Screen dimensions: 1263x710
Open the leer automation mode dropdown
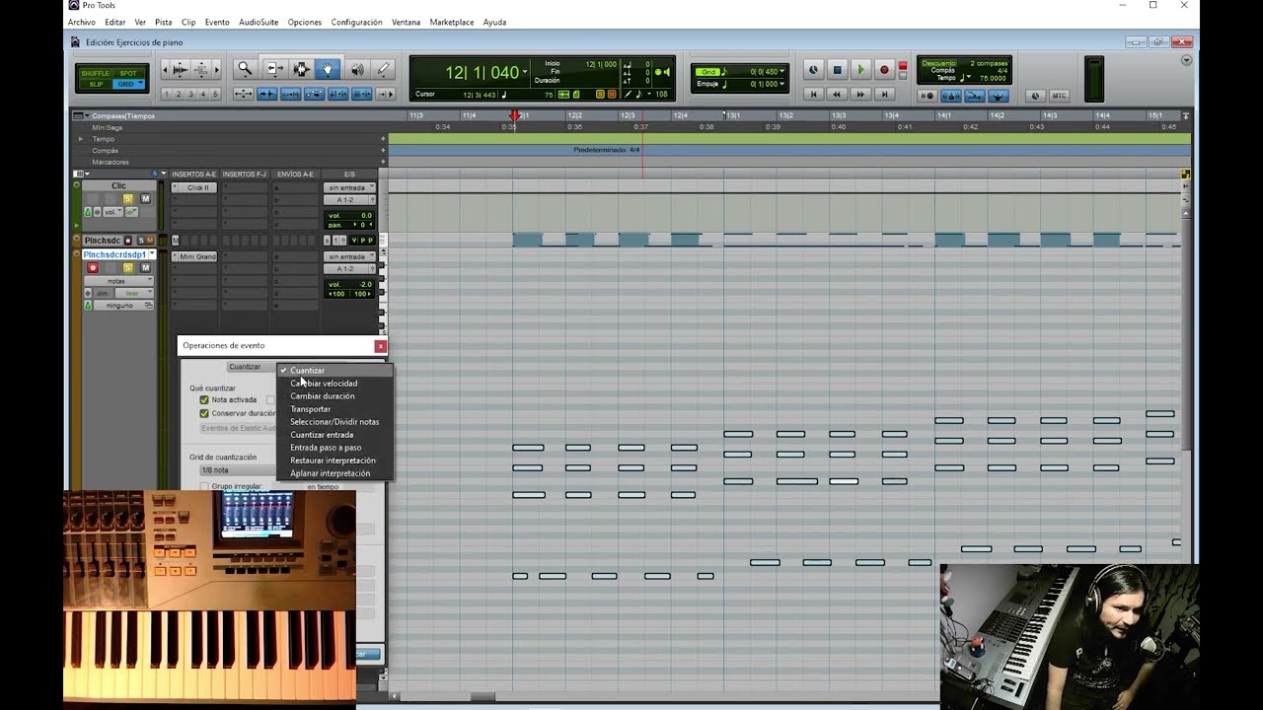click(133, 293)
